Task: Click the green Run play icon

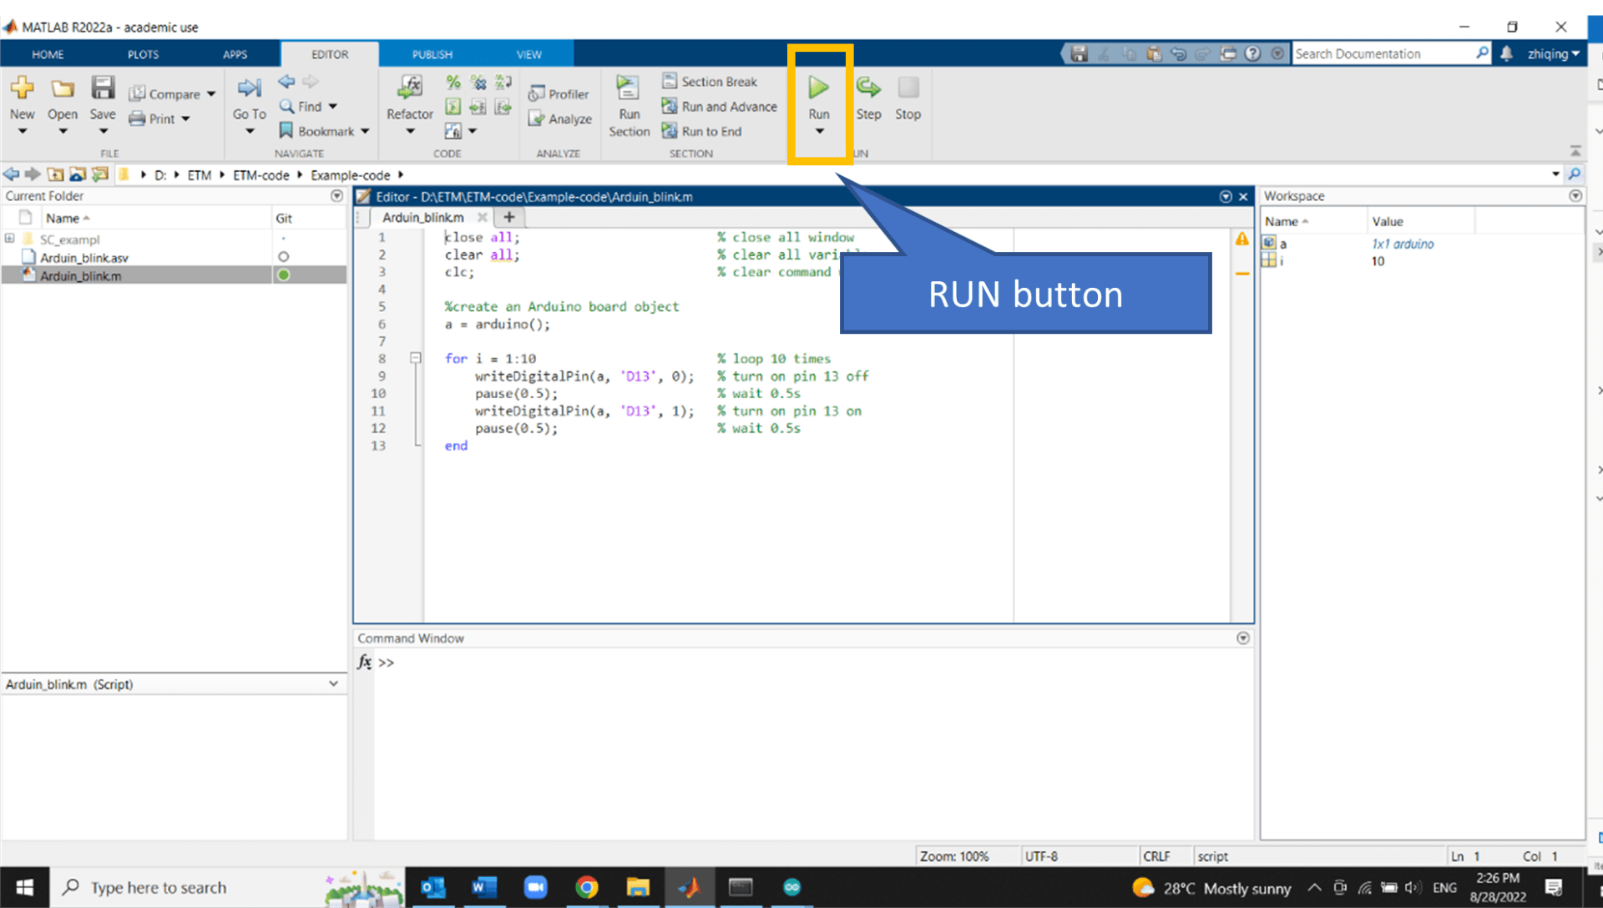Action: (818, 88)
